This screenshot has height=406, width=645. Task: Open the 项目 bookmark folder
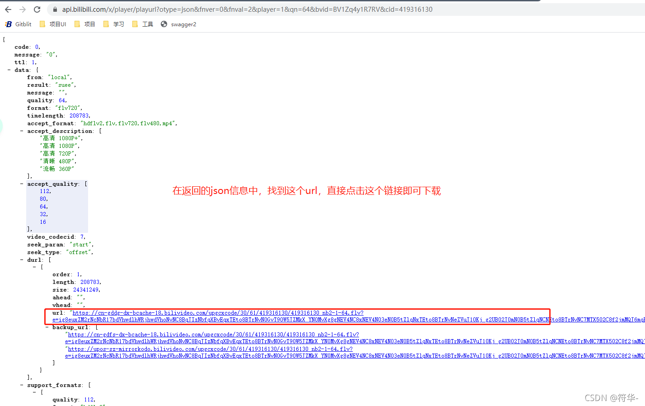[x=85, y=24]
